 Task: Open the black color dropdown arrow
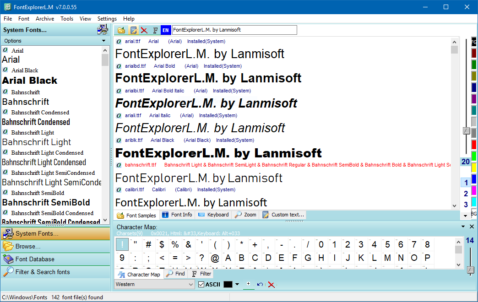[x=237, y=284]
